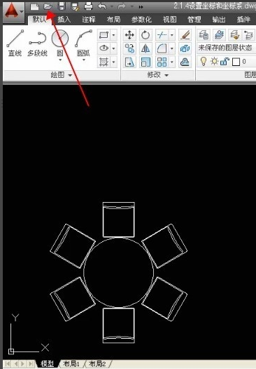
Task: Toggle the layer 0 lightbulb on/off
Action: 204,62
